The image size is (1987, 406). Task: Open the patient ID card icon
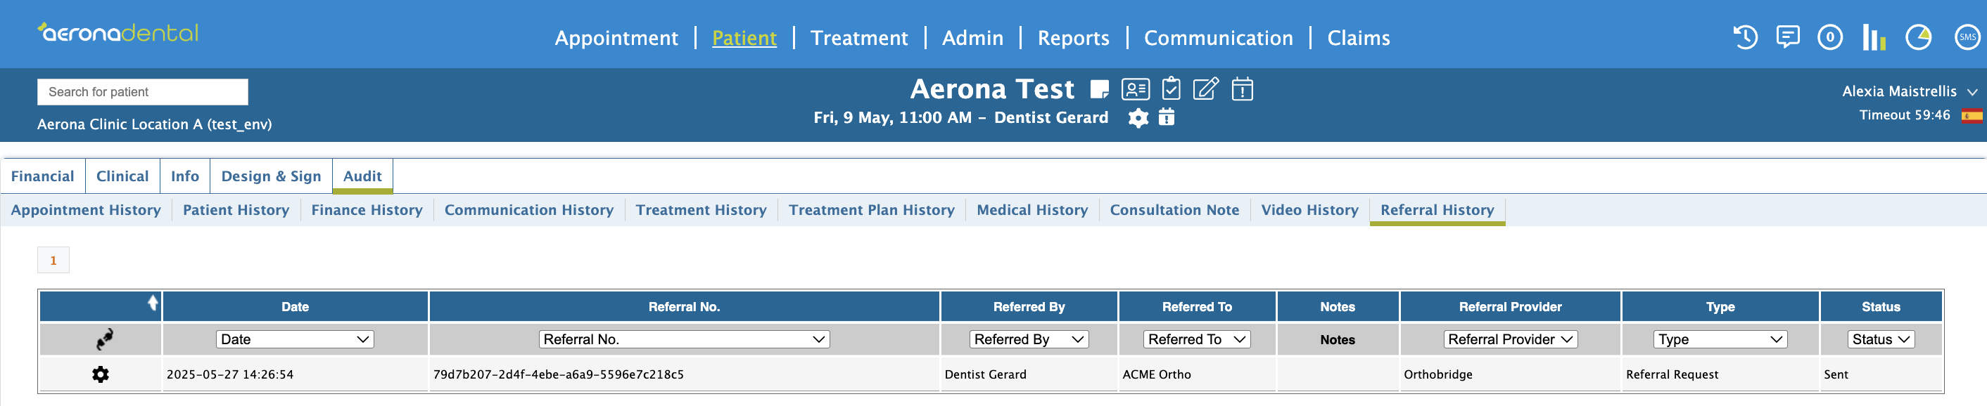click(x=1135, y=89)
